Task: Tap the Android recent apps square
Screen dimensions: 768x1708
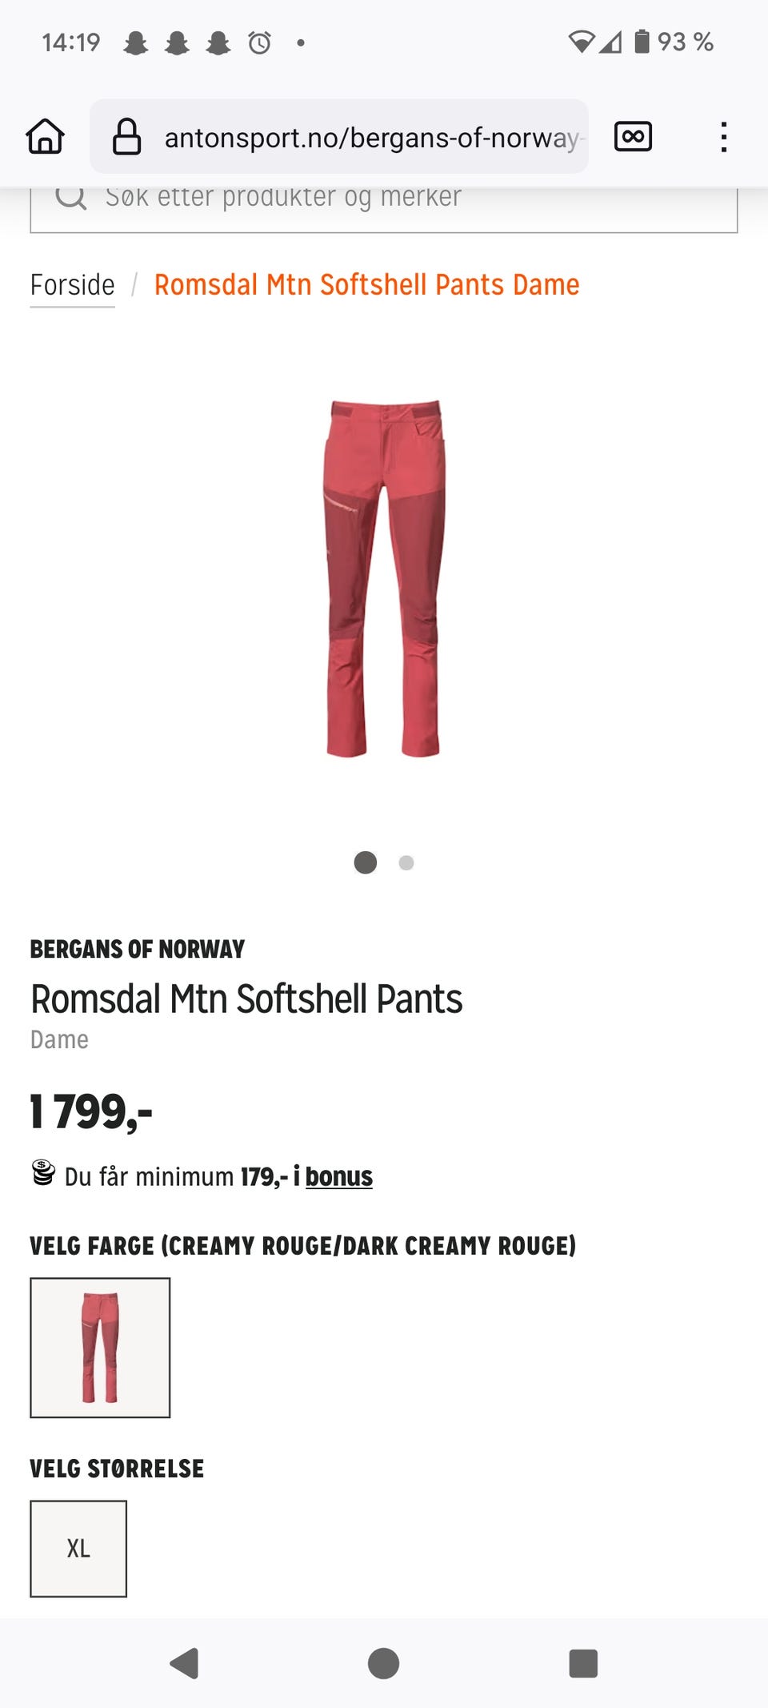Action: (x=583, y=1663)
